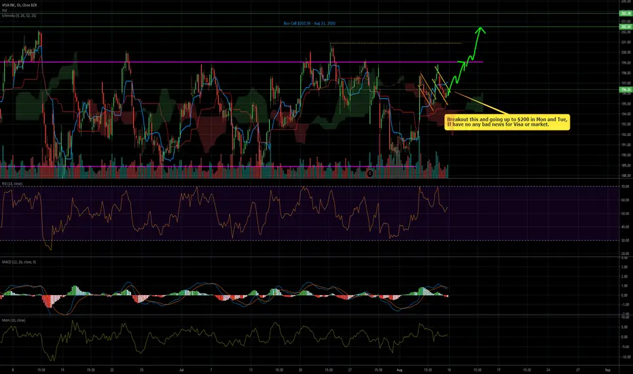Click the 202.78 price label on axis

click(x=626, y=14)
